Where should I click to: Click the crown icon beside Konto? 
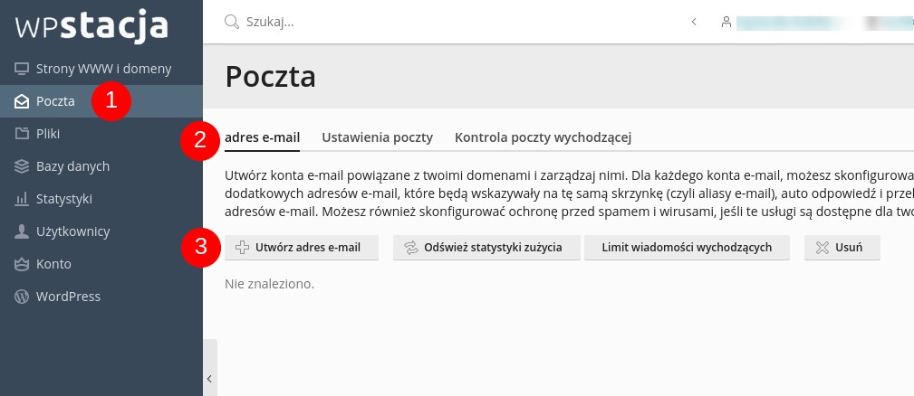22,264
